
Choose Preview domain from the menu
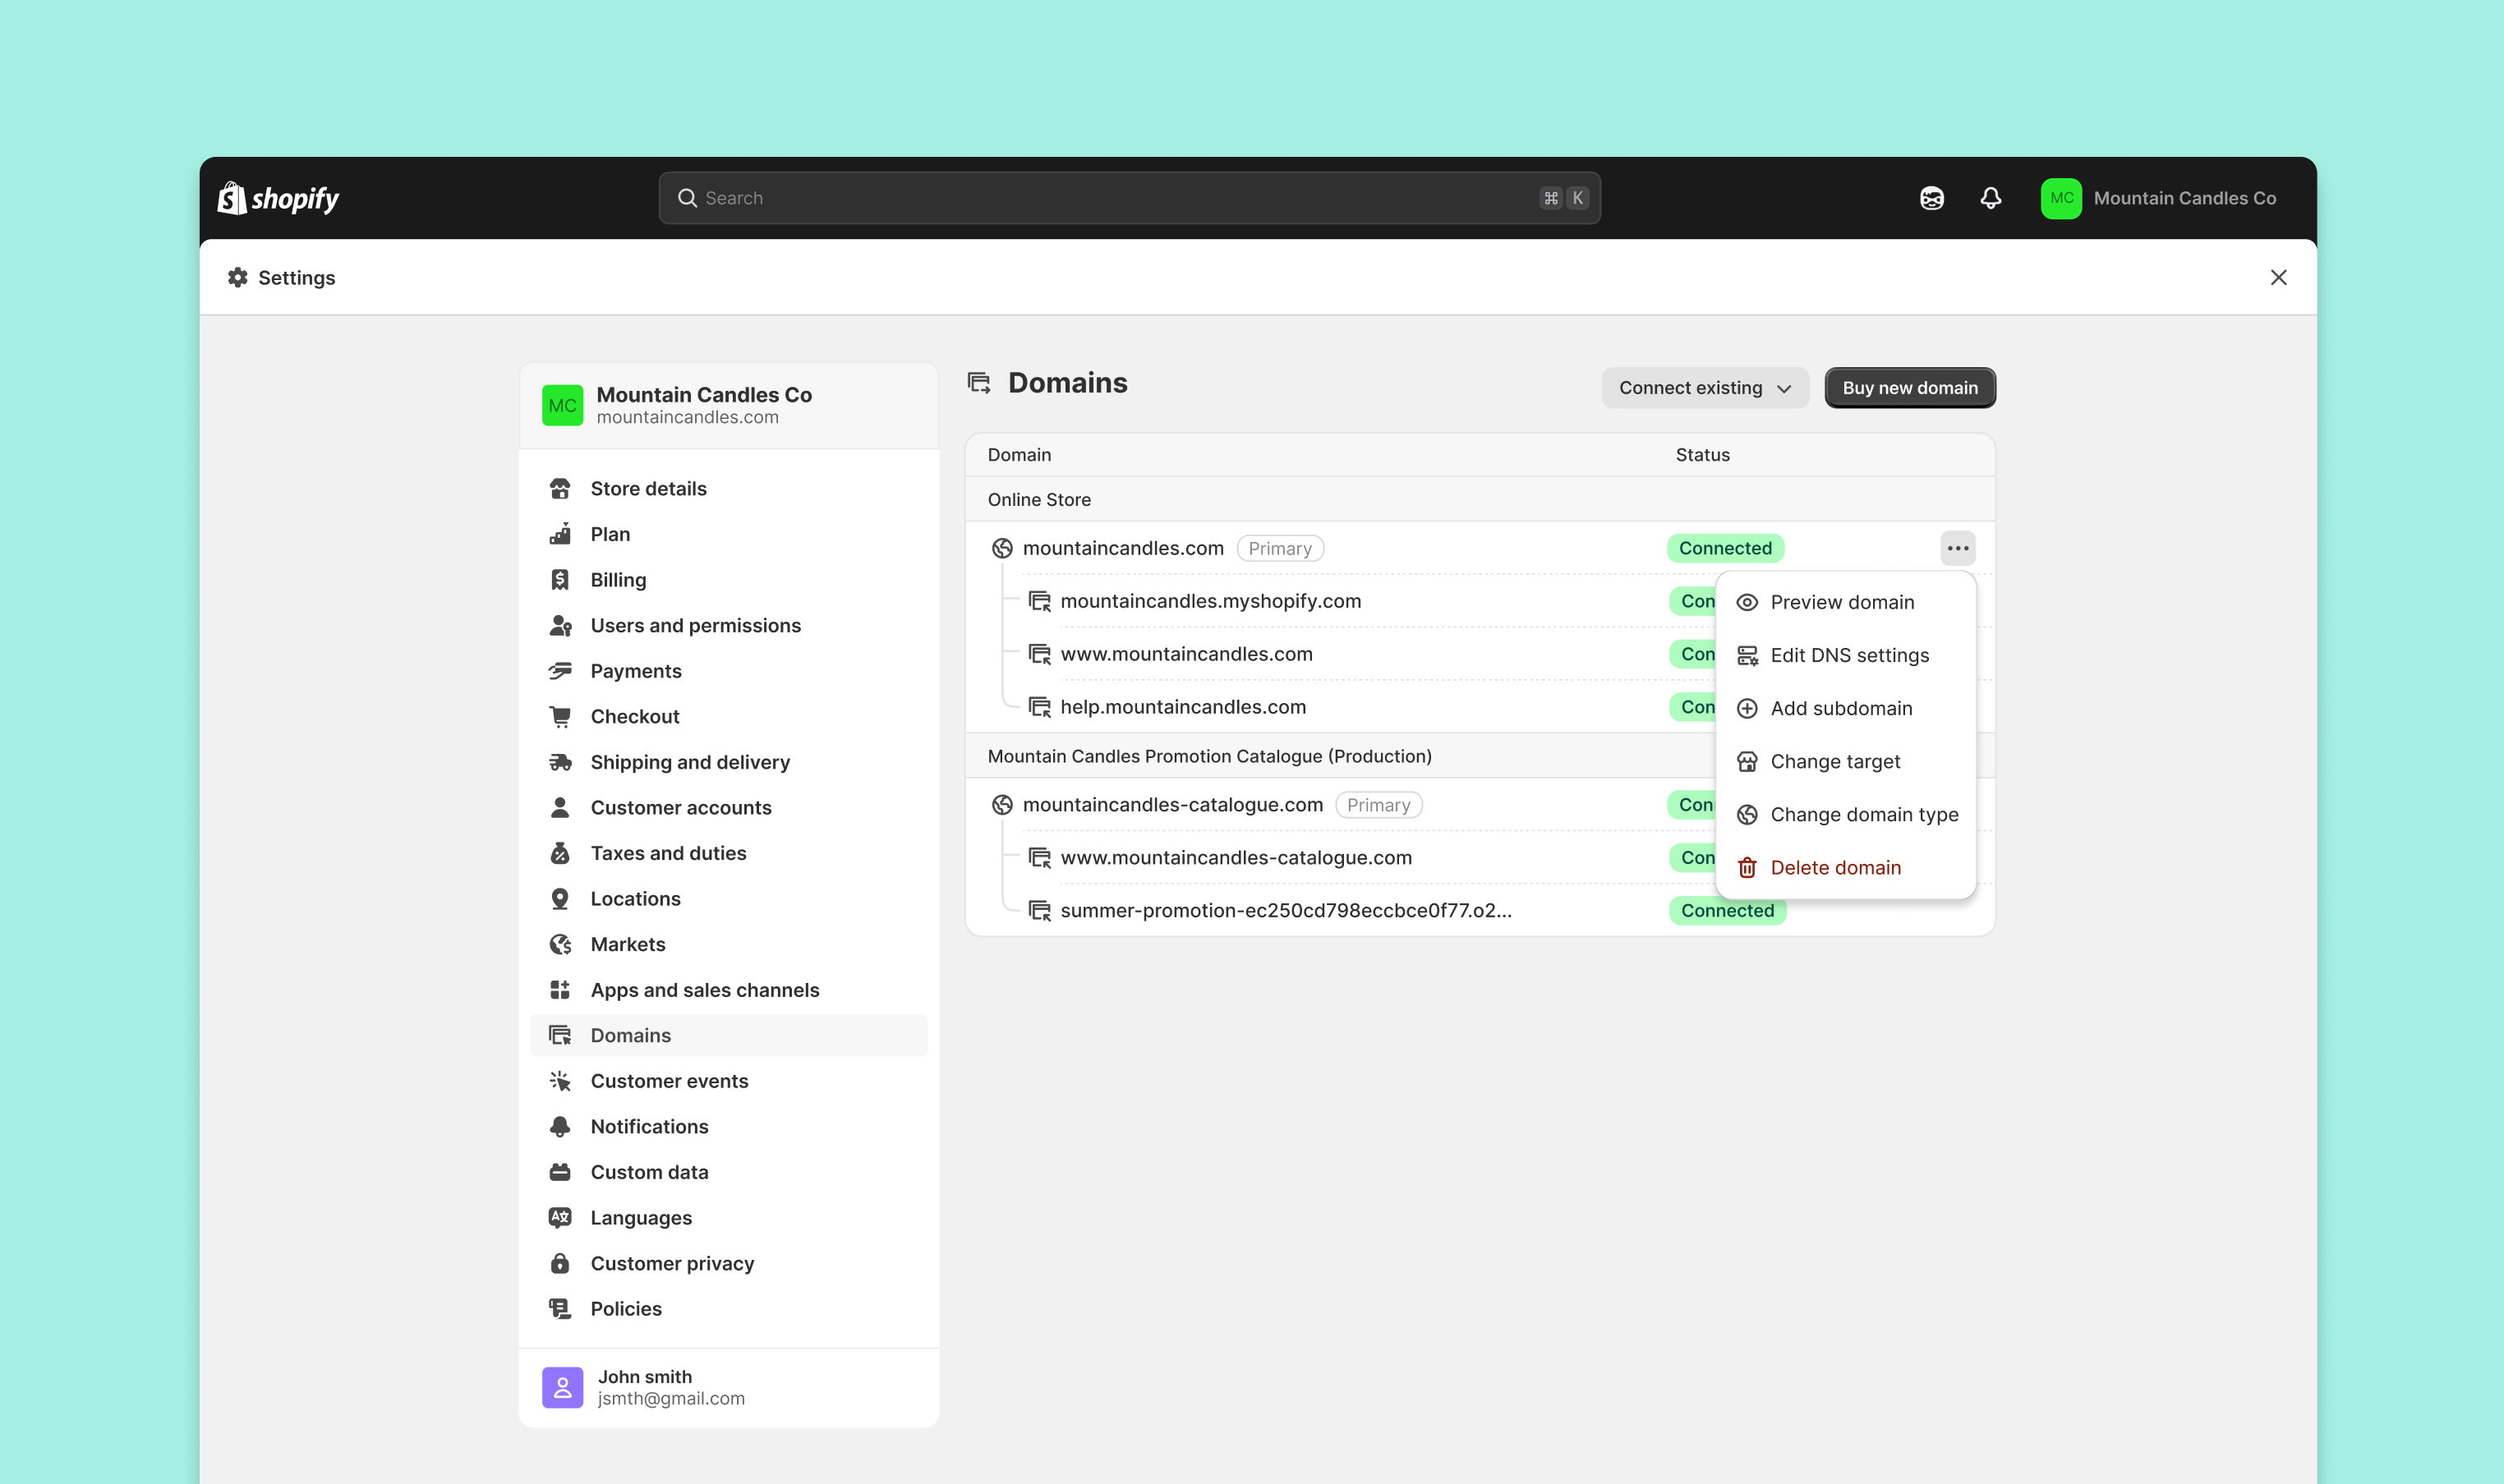coord(1845,602)
